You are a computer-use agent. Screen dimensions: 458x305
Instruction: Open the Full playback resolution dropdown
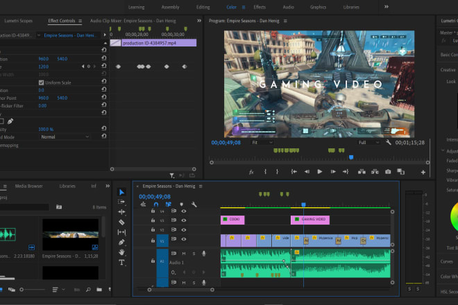(x=368, y=142)
